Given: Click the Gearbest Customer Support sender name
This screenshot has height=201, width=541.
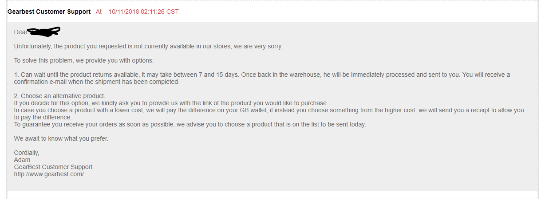Looking at the screenshot, I should (x=49, y=12).
